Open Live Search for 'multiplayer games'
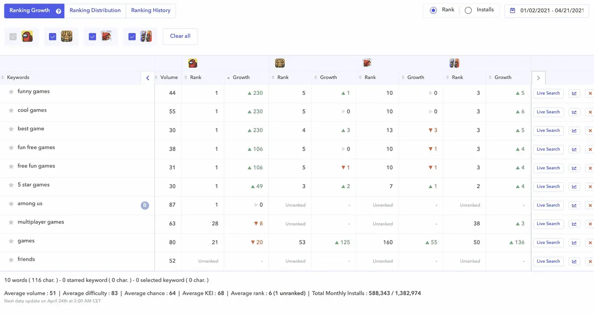This screenshot has height=316, width=594. click(x=548, y=224)
